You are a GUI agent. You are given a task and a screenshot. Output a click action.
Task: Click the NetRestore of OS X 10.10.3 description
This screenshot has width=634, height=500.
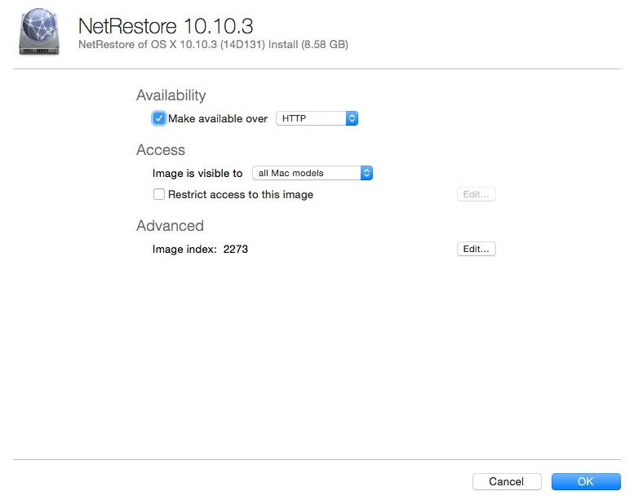point(213,45)
